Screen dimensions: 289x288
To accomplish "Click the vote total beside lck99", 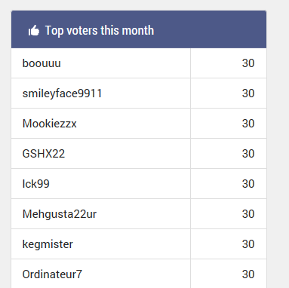I will click(248, 184).
